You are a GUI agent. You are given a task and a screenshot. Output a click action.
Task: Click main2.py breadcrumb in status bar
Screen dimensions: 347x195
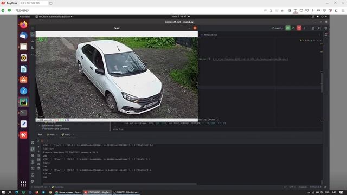coord(58,187)
